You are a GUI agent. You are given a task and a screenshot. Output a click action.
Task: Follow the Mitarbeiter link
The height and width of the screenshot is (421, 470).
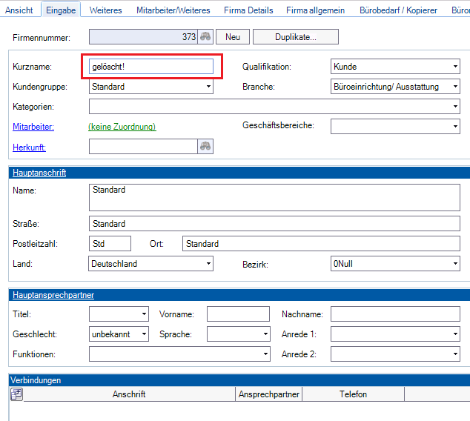tap(33, 127)
